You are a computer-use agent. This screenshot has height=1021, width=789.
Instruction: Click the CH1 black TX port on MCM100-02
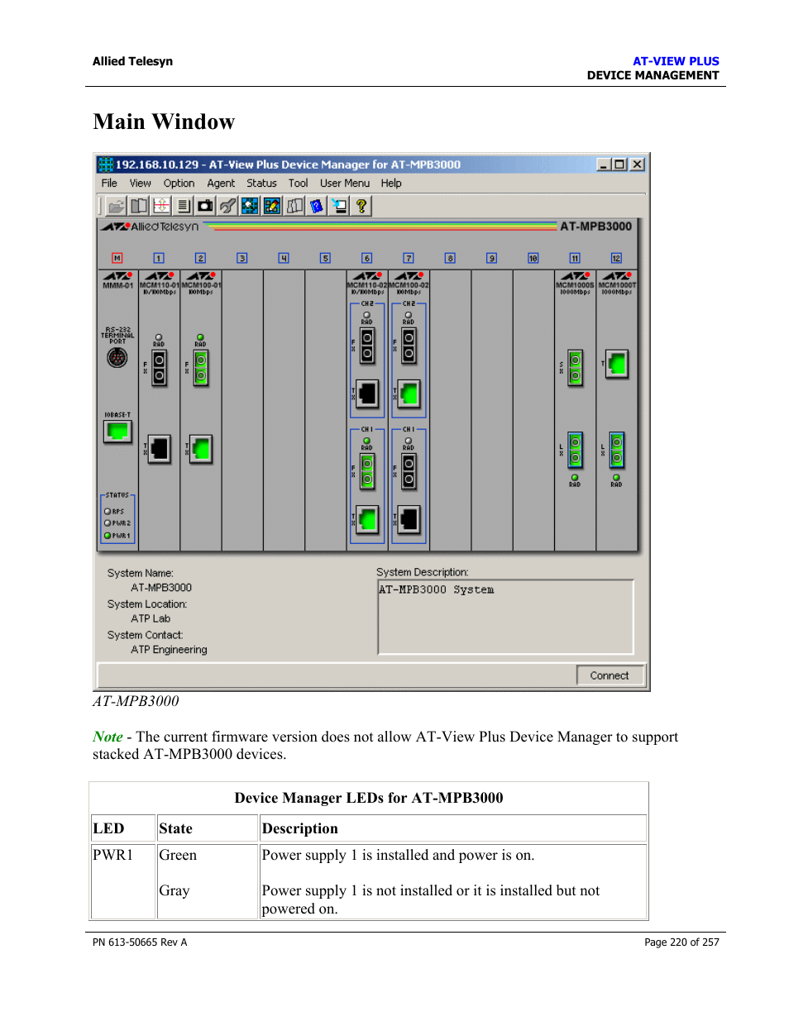point(409,520)
